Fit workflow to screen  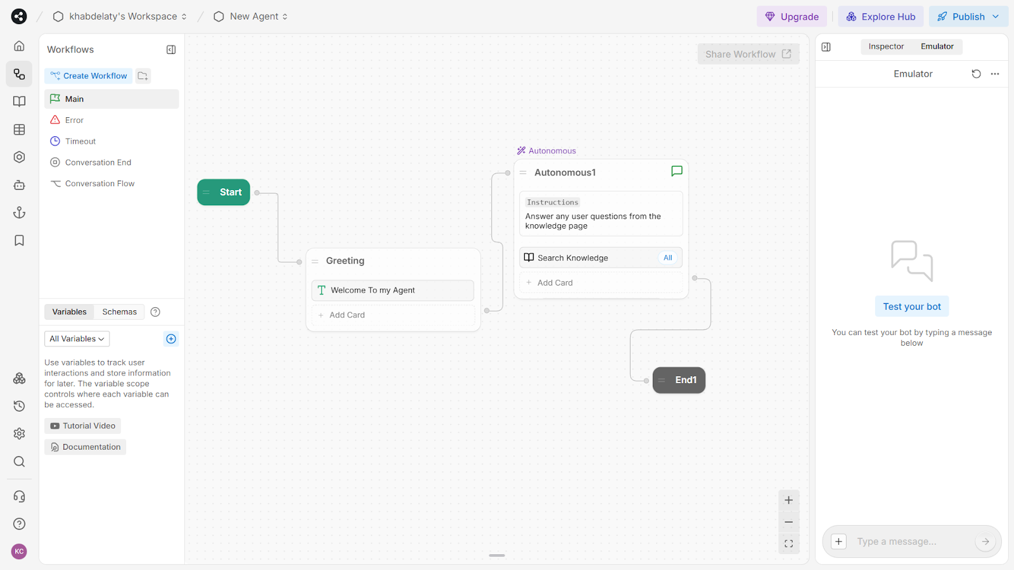[788, 543]
